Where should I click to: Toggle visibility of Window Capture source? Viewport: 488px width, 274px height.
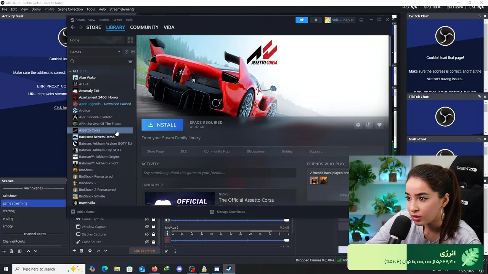point(147,227)
